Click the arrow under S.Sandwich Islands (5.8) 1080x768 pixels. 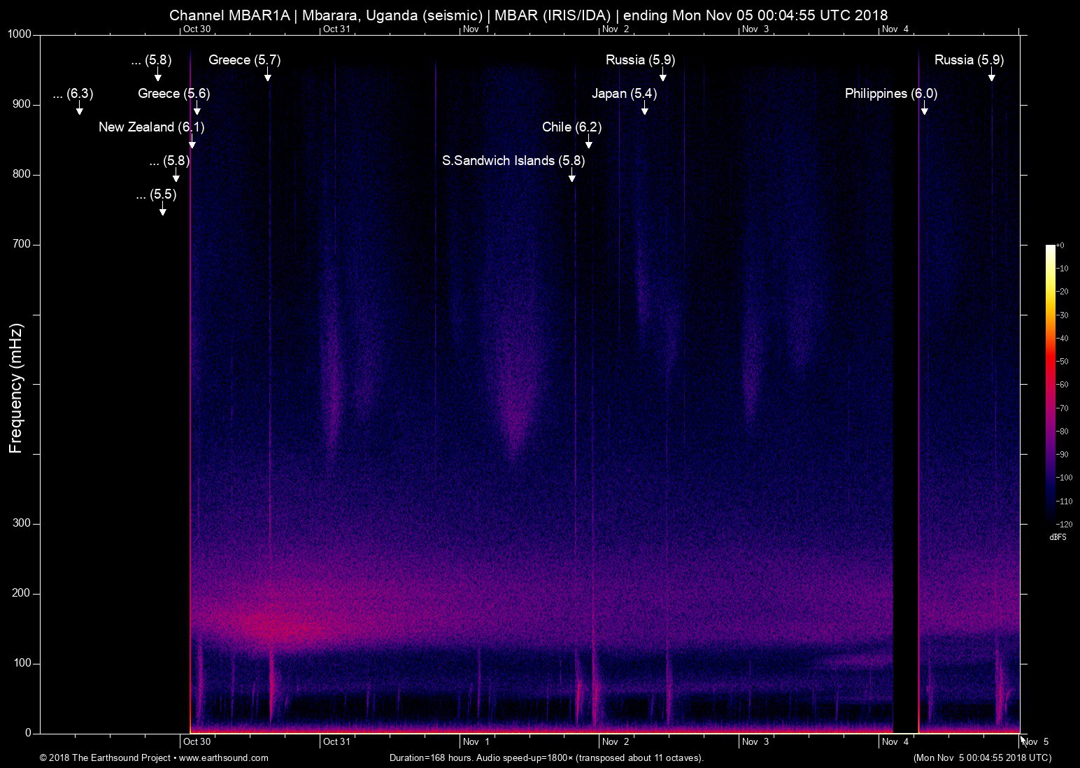[x=572, y=178]
